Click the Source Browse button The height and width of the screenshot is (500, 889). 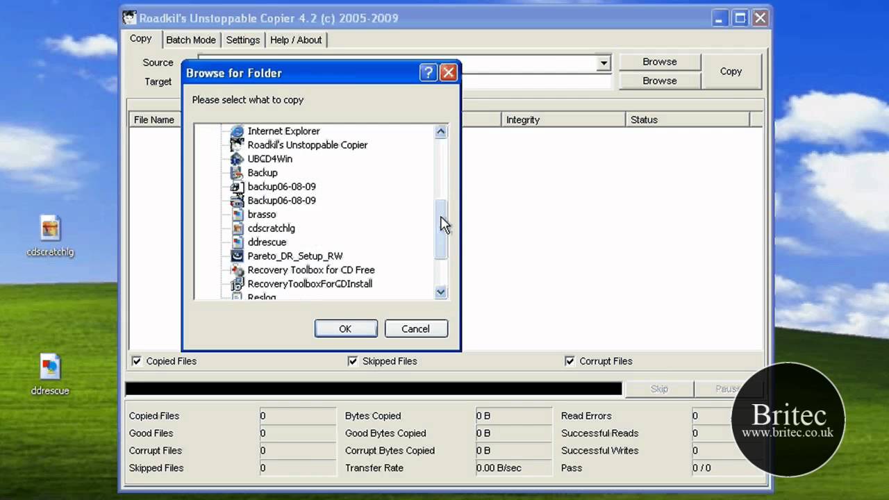[x=659, y=62]
